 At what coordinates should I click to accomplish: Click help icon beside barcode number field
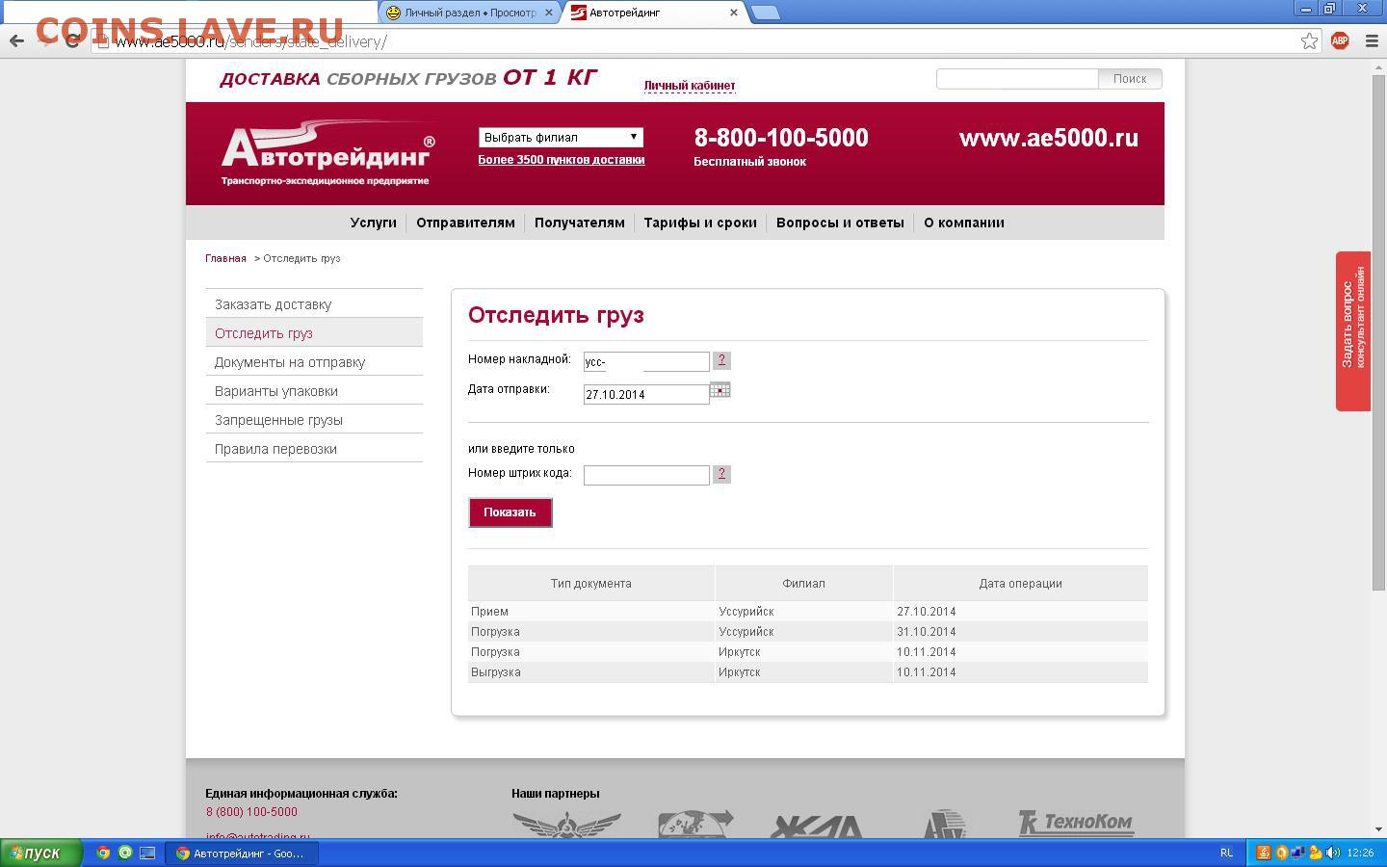pos(721,474)
